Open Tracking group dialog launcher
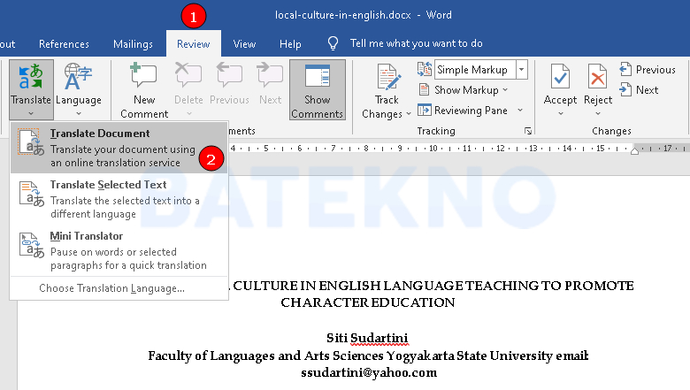 click(x=528, y=131)
